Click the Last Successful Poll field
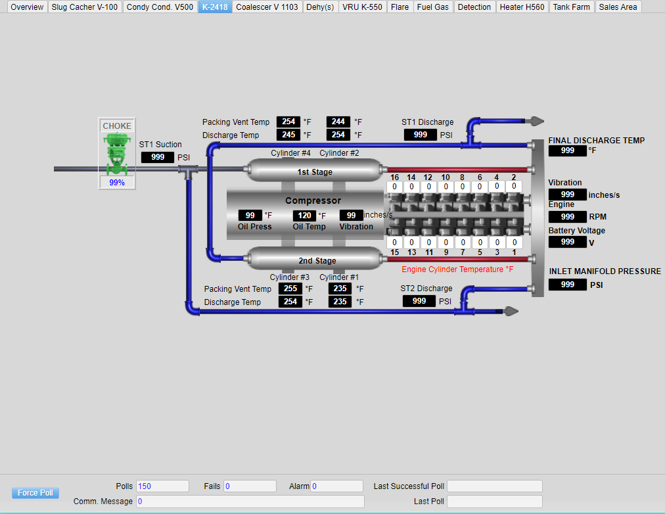Image resolution: width=665 pixels, height=514 pixels. click(495, 486)
